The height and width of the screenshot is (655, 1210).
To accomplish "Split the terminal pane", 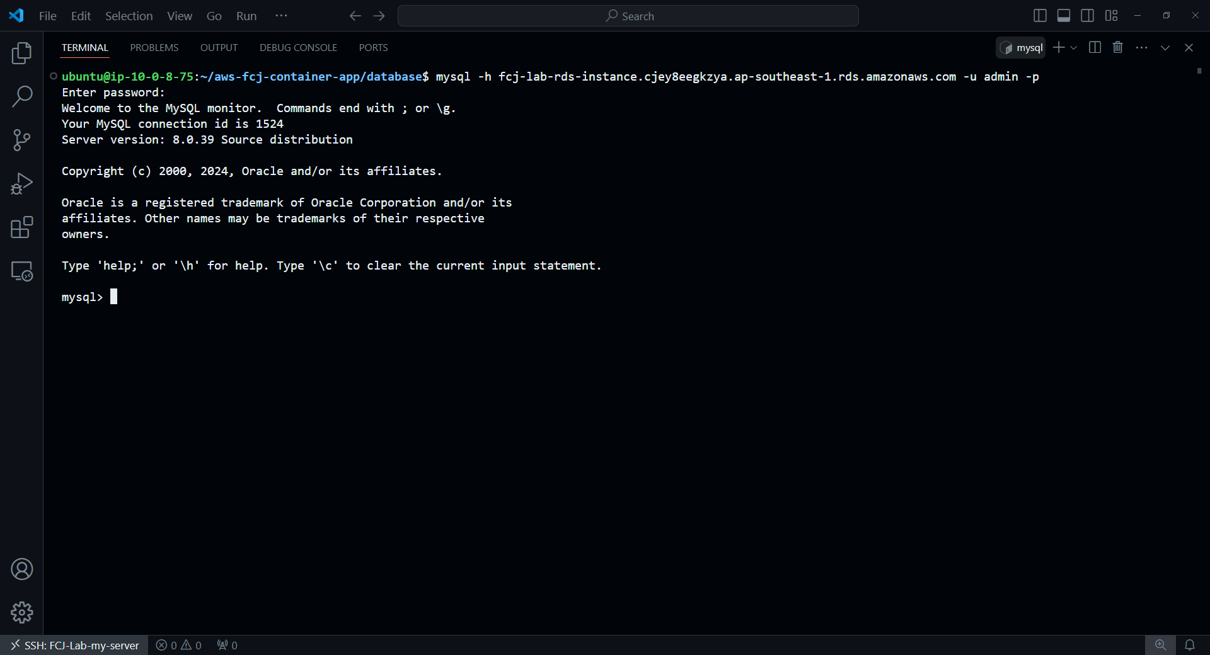I will [1095, 47].
